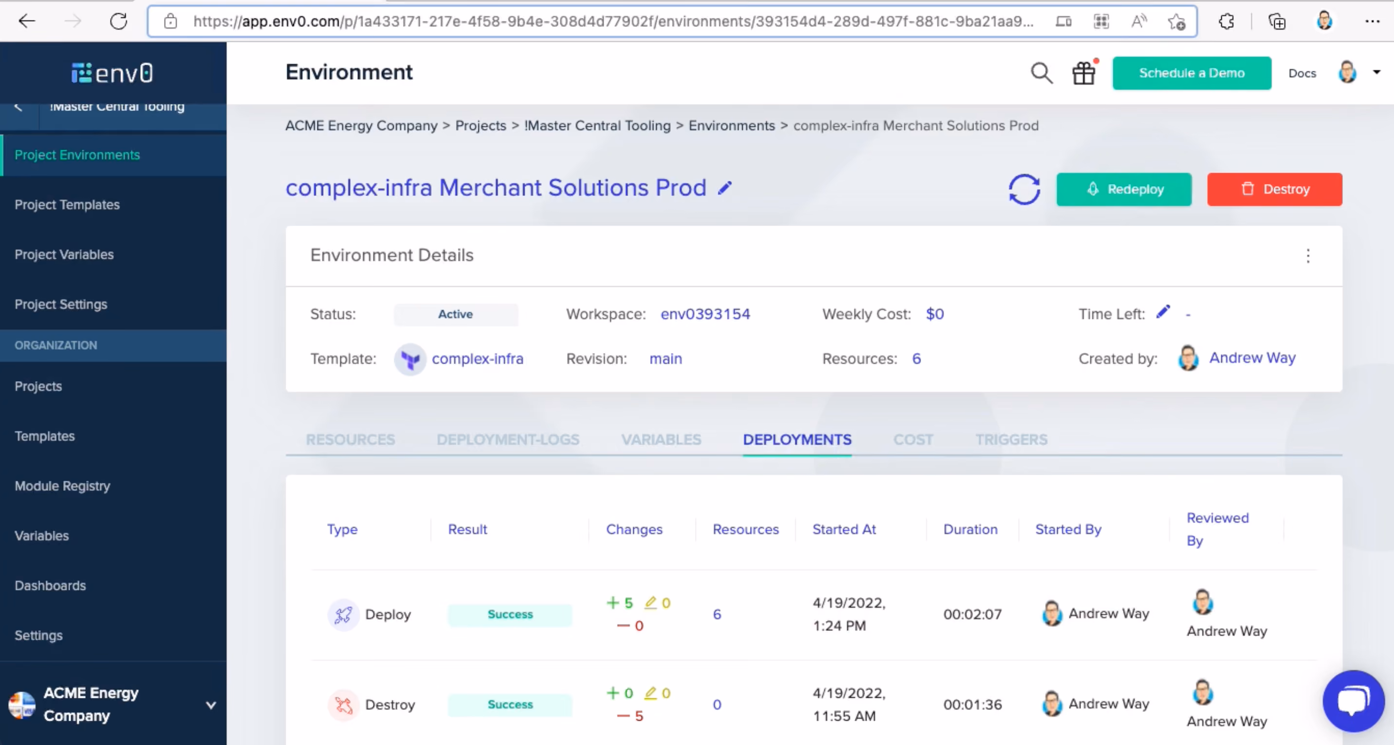1394x745 pixels.
Task: Sort deployments by the Duration column header
Action: [970, 529]
